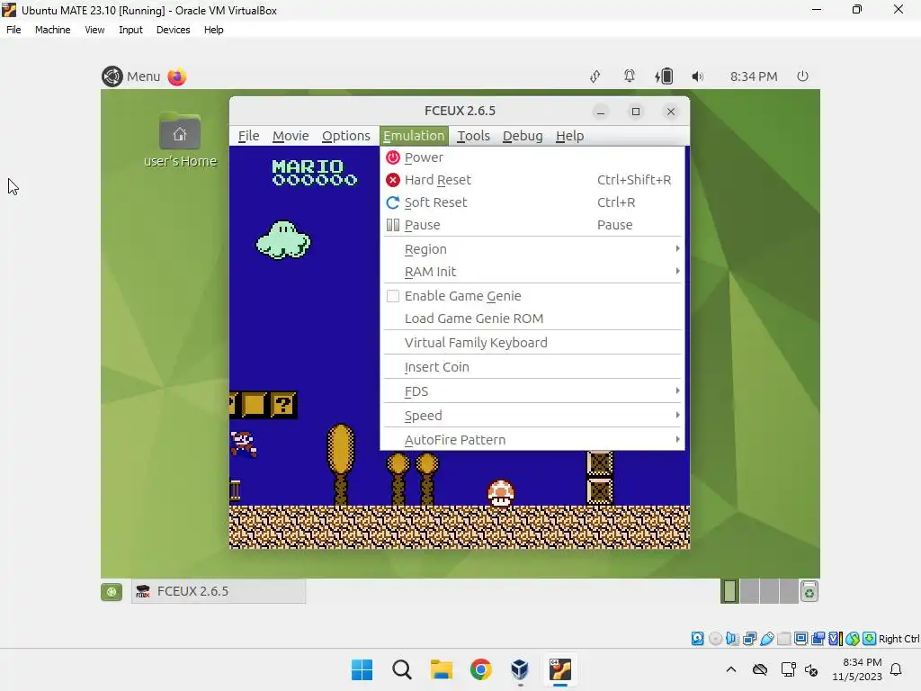Open the FCEUX Help menu

[569, 136]
